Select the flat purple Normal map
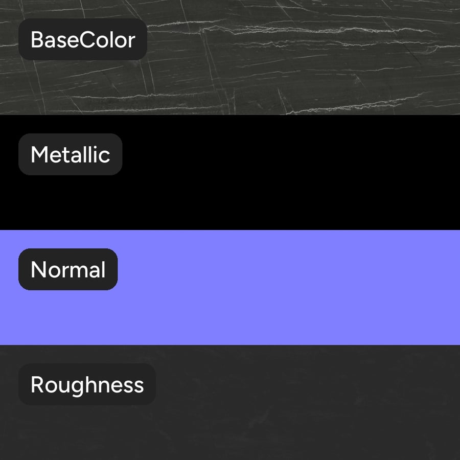Image resolution: width=460 pixels, height=460 pixels. 230,287
